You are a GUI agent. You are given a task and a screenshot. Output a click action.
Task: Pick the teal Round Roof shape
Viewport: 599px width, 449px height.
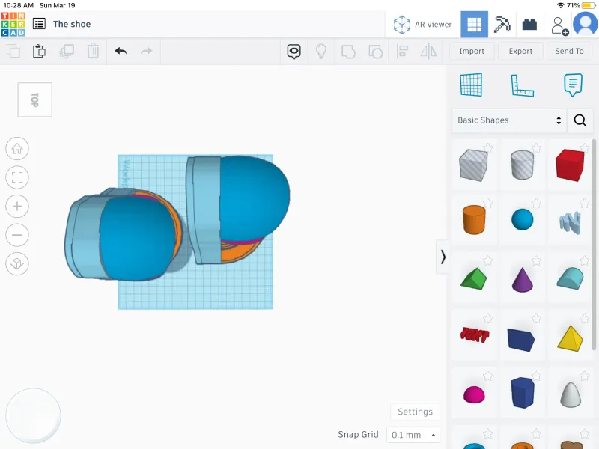click(570, 278)
